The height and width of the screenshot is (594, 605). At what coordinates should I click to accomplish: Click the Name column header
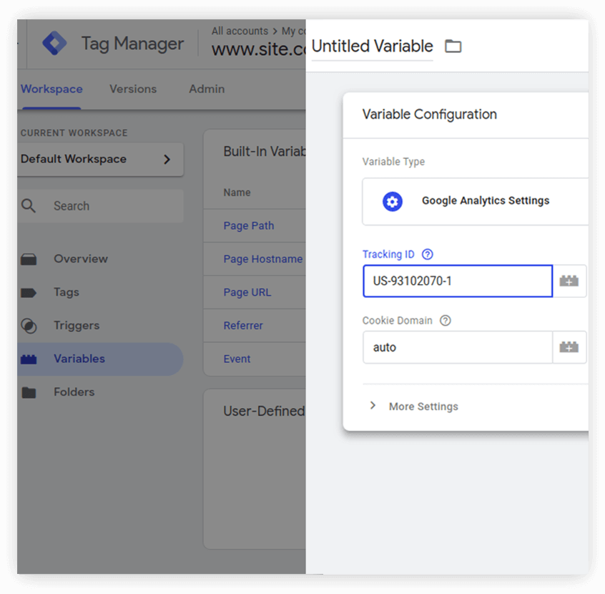point(237,193)
